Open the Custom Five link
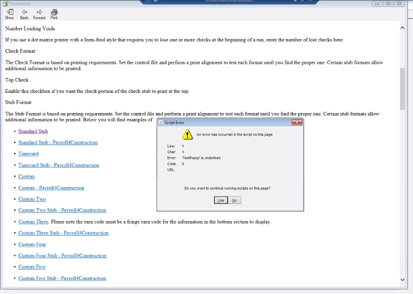The height and width of the screenshot is (294, 413). coord(32,267)
